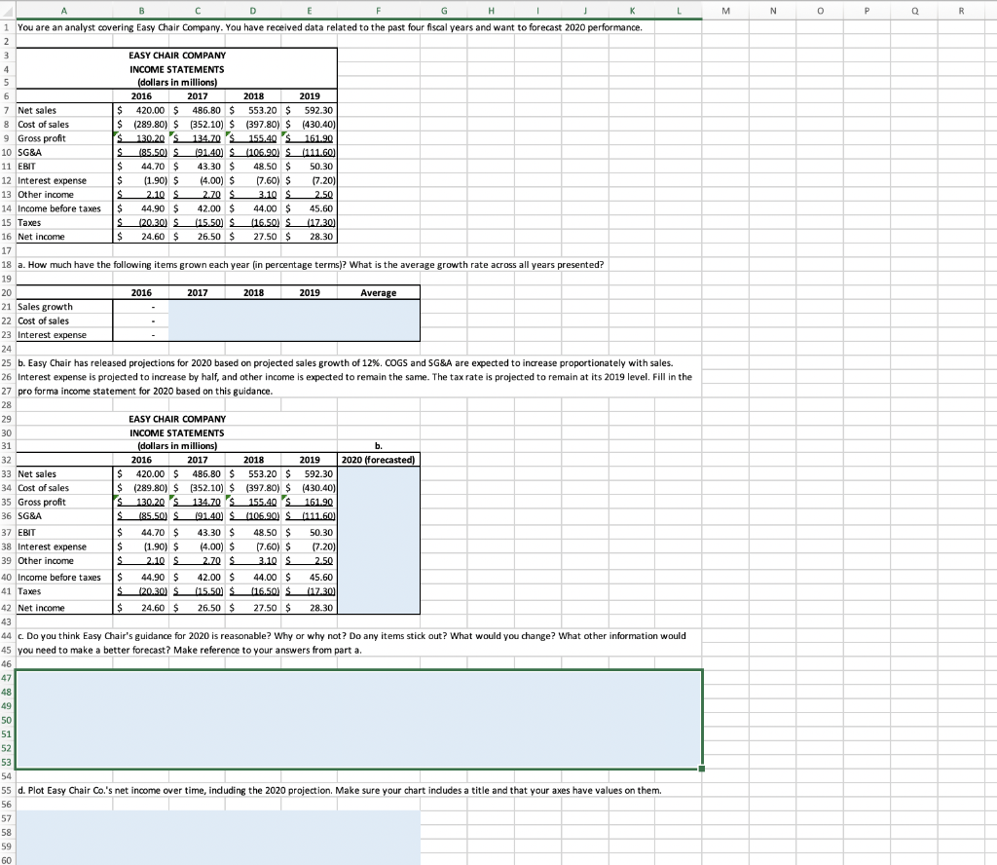Click question d text in row 55
The image size is (997, 865).
coord(340,791)
